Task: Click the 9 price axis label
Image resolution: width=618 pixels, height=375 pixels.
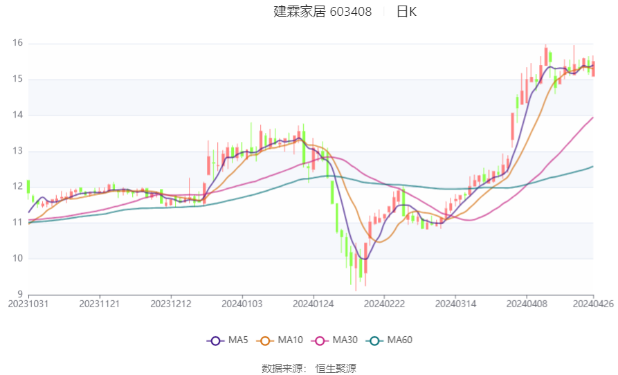Action: (x=20, y=294)
